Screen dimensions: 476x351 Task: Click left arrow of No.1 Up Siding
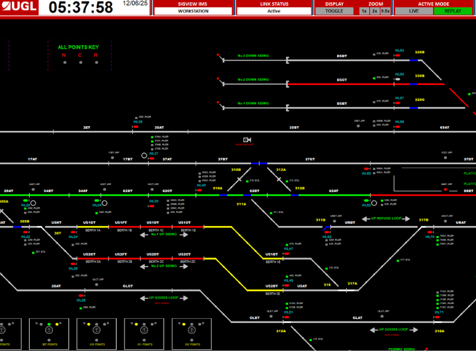coord(144,235)
